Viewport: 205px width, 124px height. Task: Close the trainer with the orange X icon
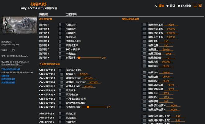click(200, 6)
